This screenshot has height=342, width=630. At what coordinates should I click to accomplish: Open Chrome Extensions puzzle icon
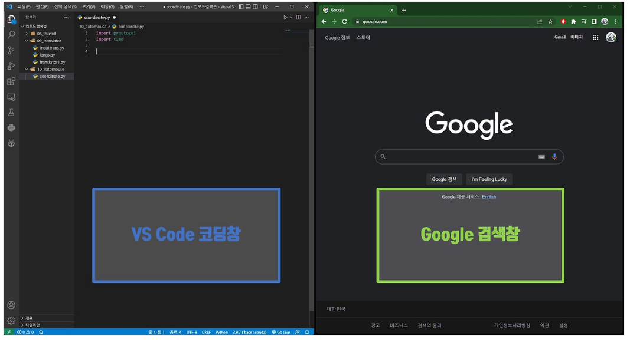pyautogui.click(x=573, y=22)
